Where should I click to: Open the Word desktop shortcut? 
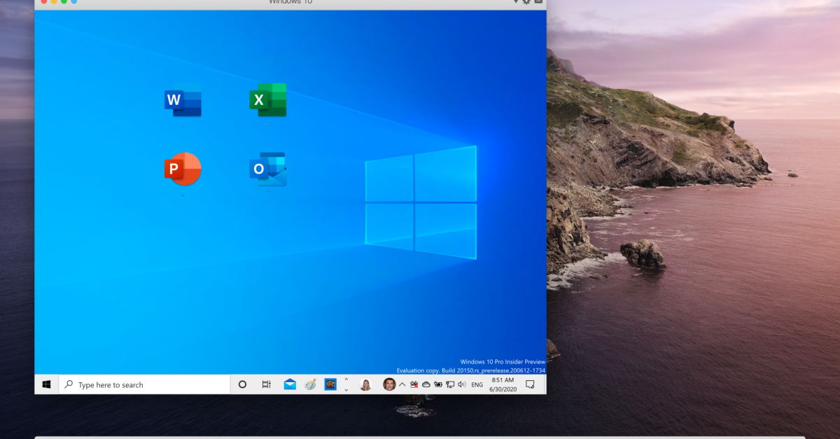(x=183, y=100)
